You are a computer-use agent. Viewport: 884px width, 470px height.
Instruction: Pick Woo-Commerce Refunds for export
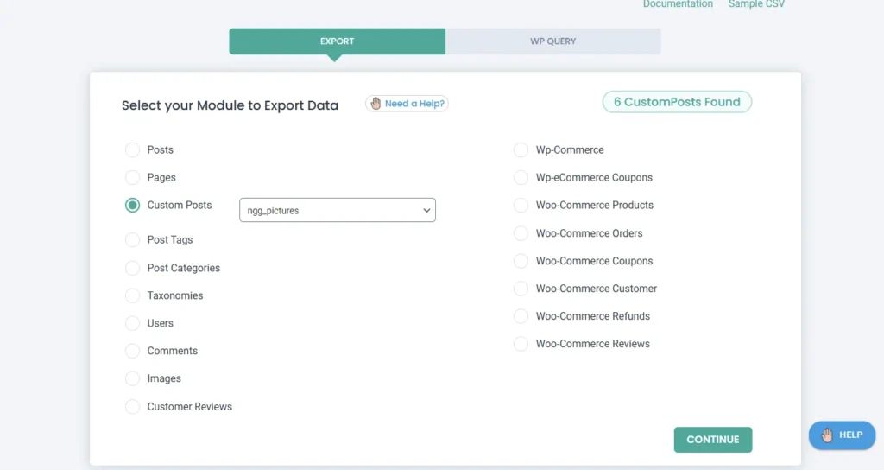point(521,316)
